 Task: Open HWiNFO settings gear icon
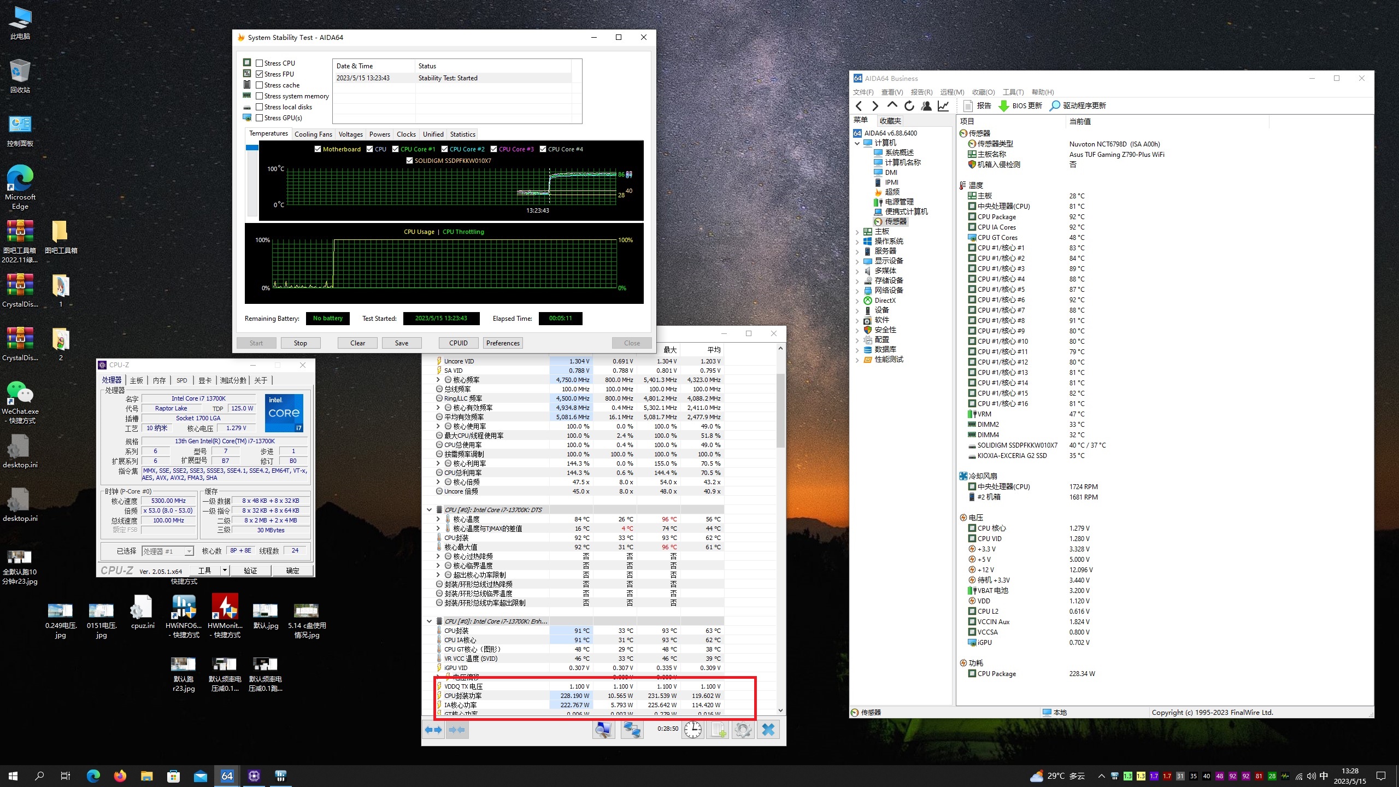(x=743, y=730)
